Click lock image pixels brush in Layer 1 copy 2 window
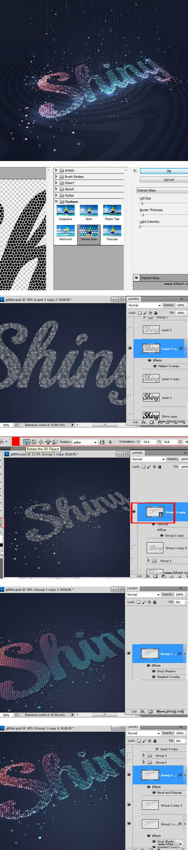The width and height of the screenshot is (188, 850). (x=145, y=313)
